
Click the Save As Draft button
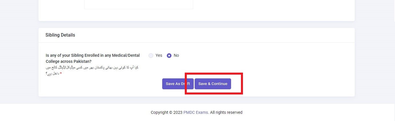point(178,84)
